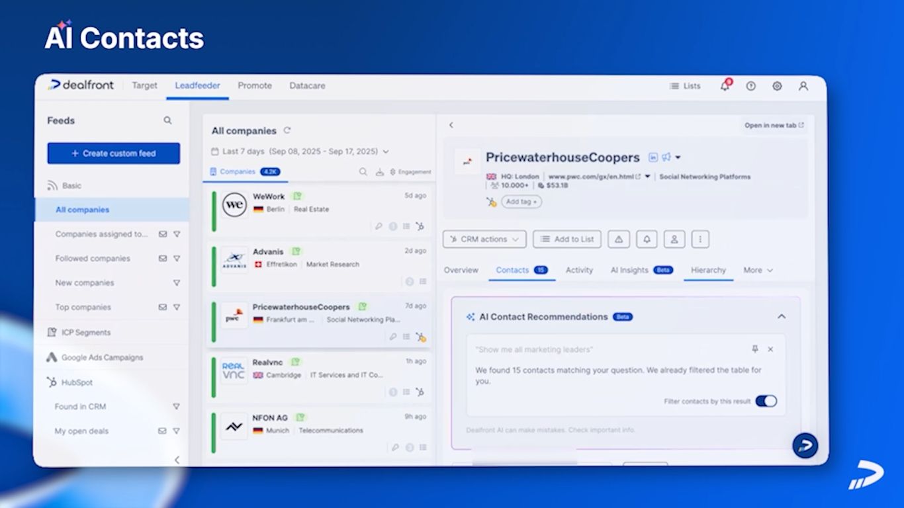
Task: Open the LinkedIn icon beside PricewaterhouseCoopers title
Action: [653, 157]
